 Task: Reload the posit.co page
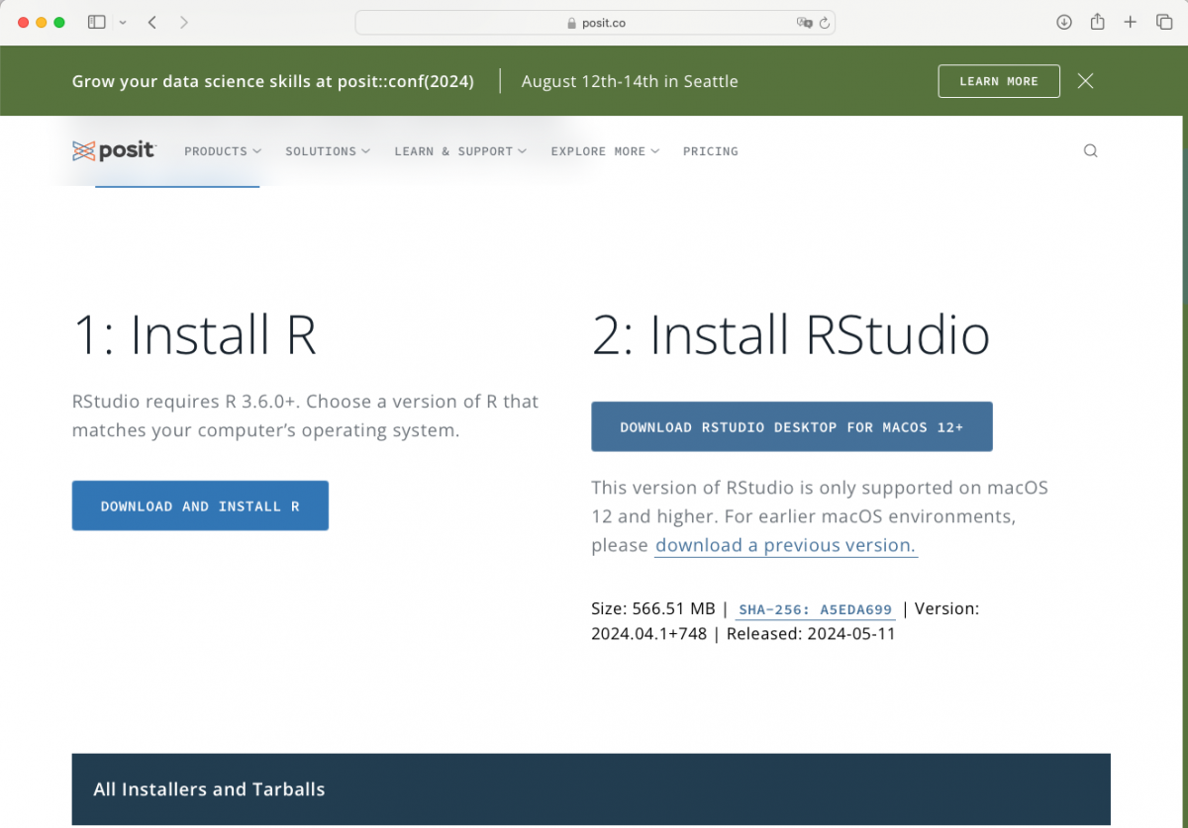pos(825,22)
